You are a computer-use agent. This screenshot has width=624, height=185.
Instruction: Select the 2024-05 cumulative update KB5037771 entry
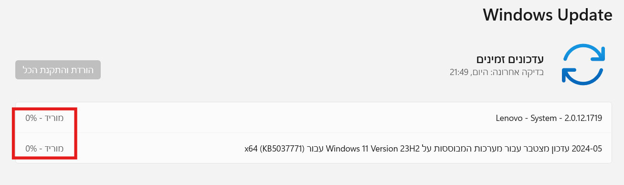[x=313, y=148]
